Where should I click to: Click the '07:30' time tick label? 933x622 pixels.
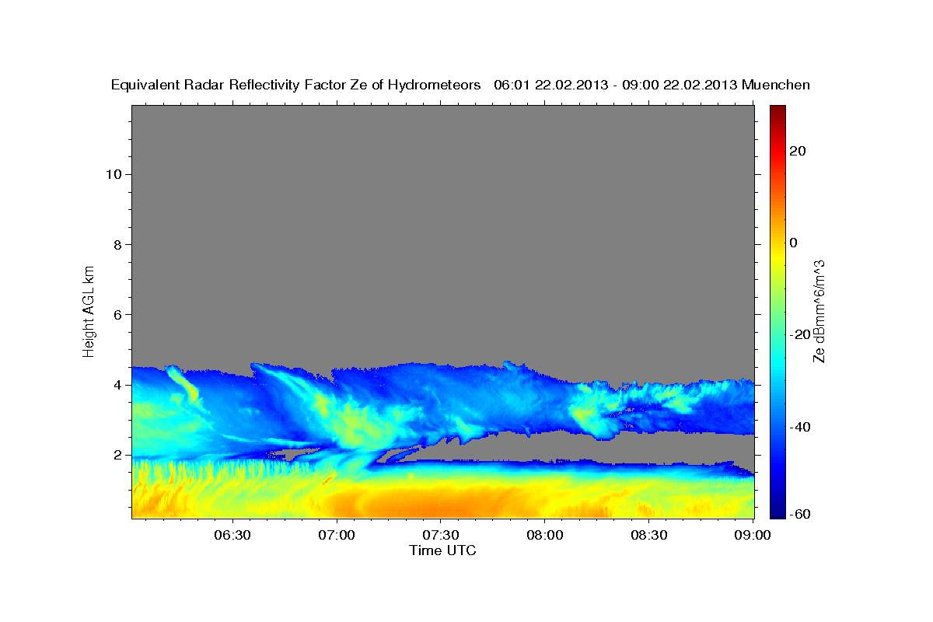pos(441,535)
